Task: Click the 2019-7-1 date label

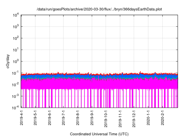Action: pyautogui.click(x=63, y=118)
